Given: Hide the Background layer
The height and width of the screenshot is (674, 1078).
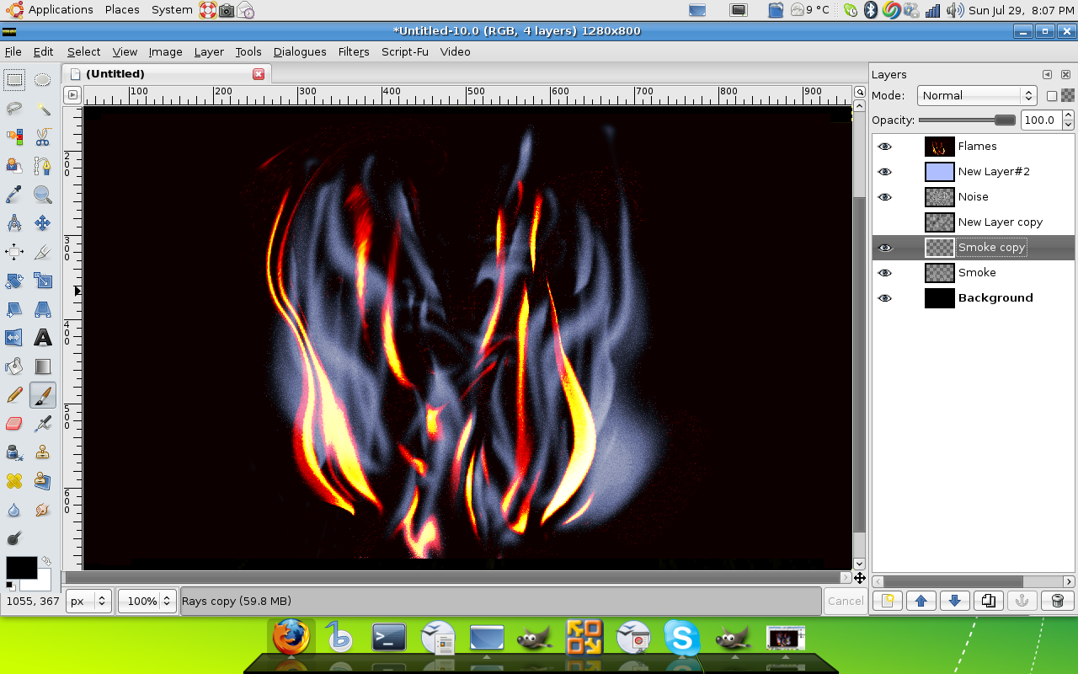Looking at the screenshot, I should (884, 298).
